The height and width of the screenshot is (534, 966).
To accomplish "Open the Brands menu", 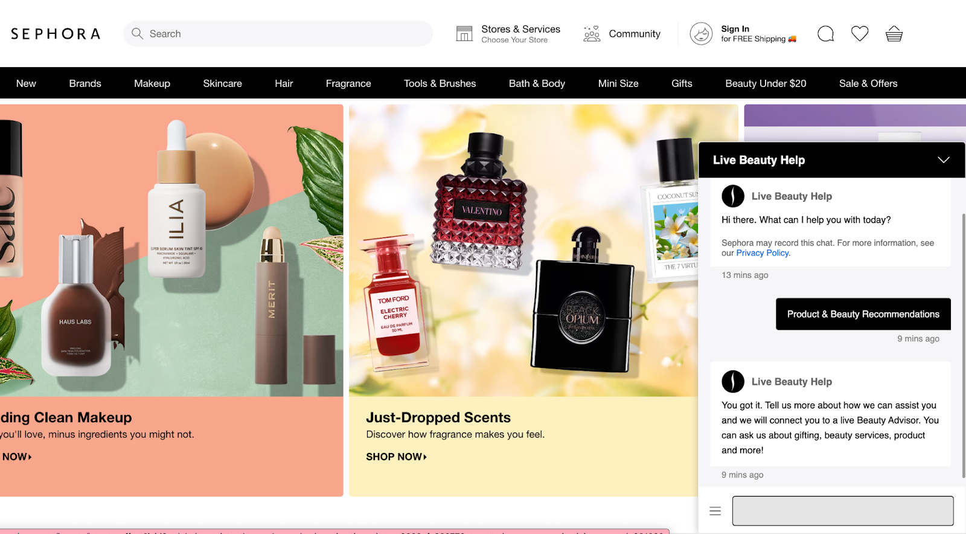I will 85,83.
